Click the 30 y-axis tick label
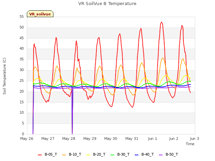Image resolution: width=215 pixels, height=161 pixels. coord(21,70)
